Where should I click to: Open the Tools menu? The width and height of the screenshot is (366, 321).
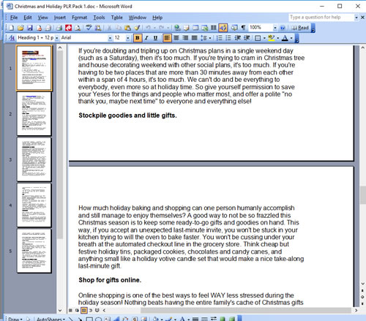pyautogui.click(x=99, y=18)
